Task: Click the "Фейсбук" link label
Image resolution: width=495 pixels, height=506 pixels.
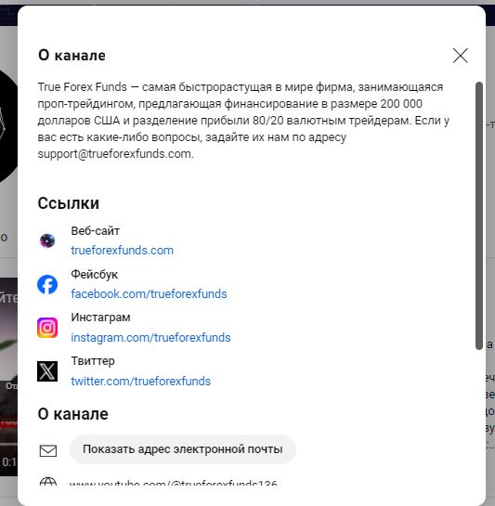Action: (95, 275)
